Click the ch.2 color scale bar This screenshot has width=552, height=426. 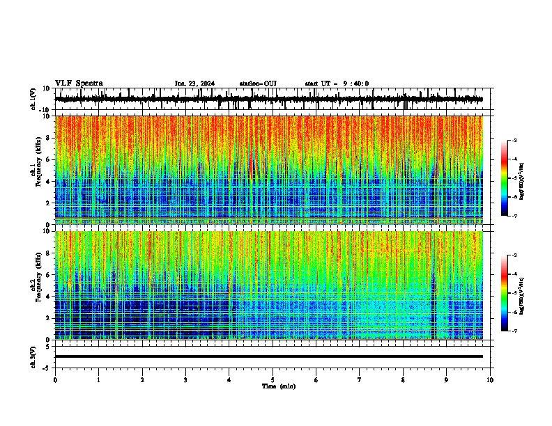pos(505,293)
